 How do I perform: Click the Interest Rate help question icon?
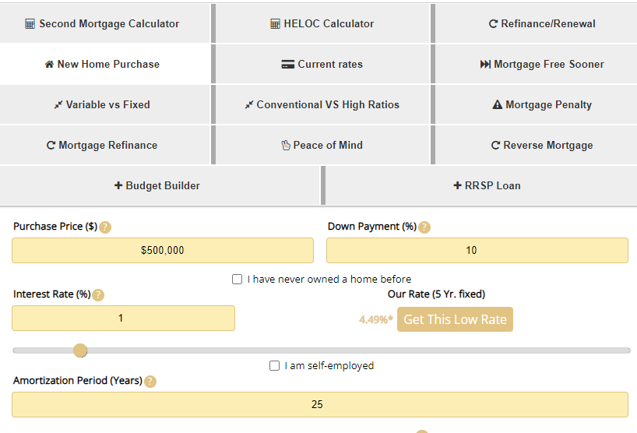pyautogui.click(x=98, y=295)
